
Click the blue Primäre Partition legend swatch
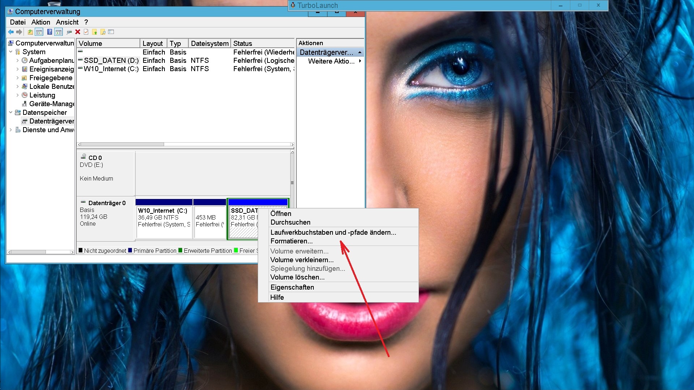[130, 251]
